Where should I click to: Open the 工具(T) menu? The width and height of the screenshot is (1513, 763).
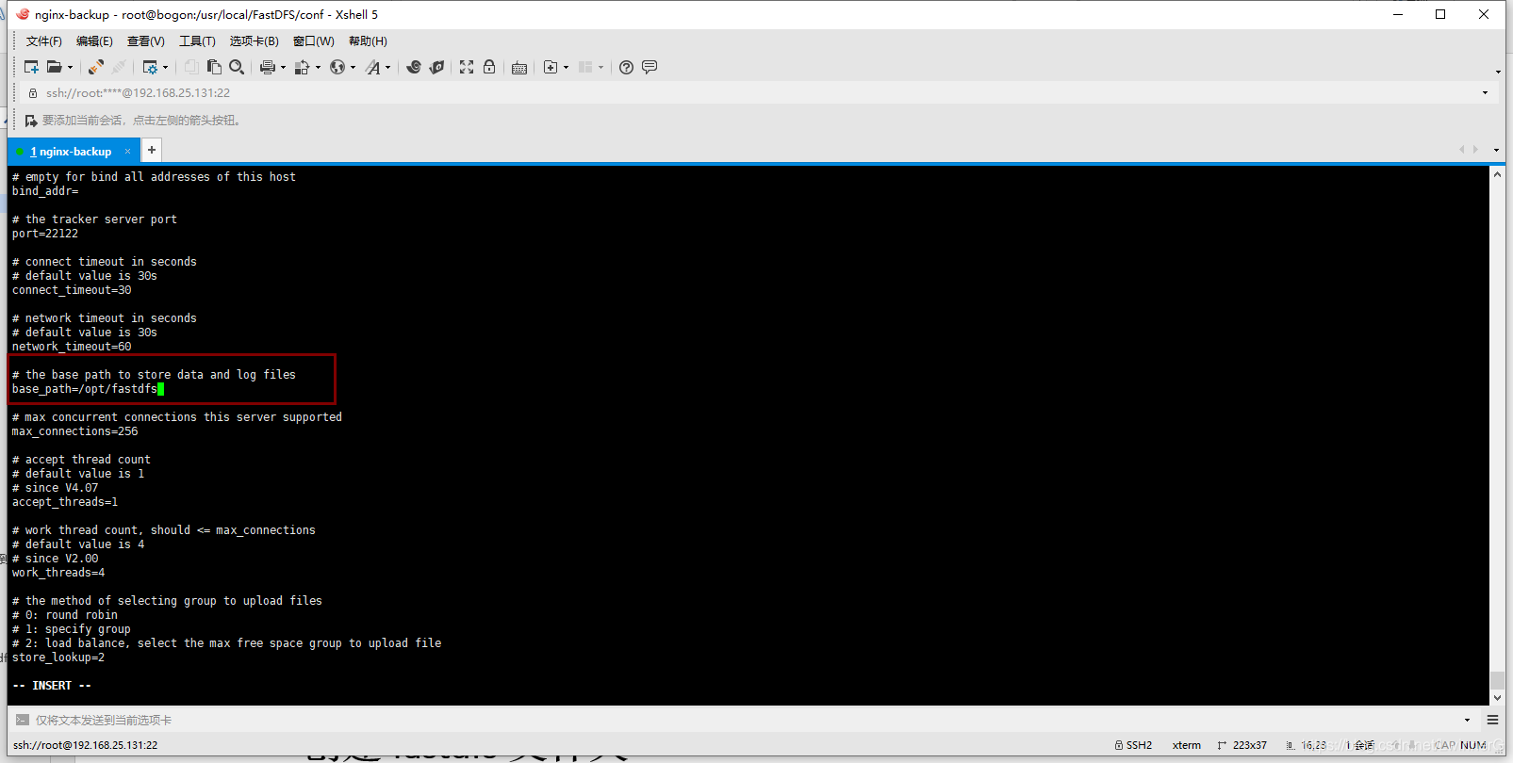197,41
